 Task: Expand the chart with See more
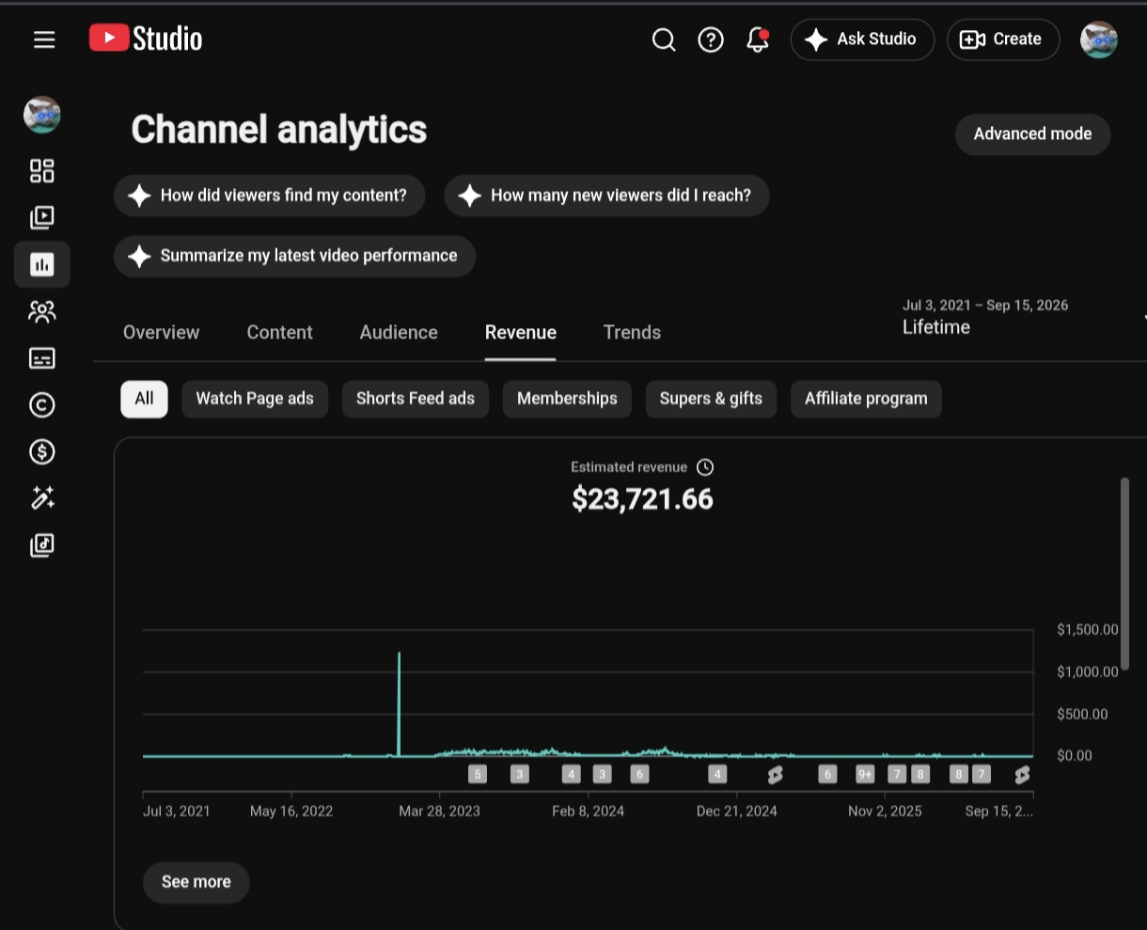[x=196, y=882]
